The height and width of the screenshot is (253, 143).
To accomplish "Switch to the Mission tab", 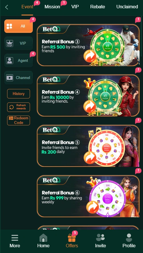I will tap(52, 7).
